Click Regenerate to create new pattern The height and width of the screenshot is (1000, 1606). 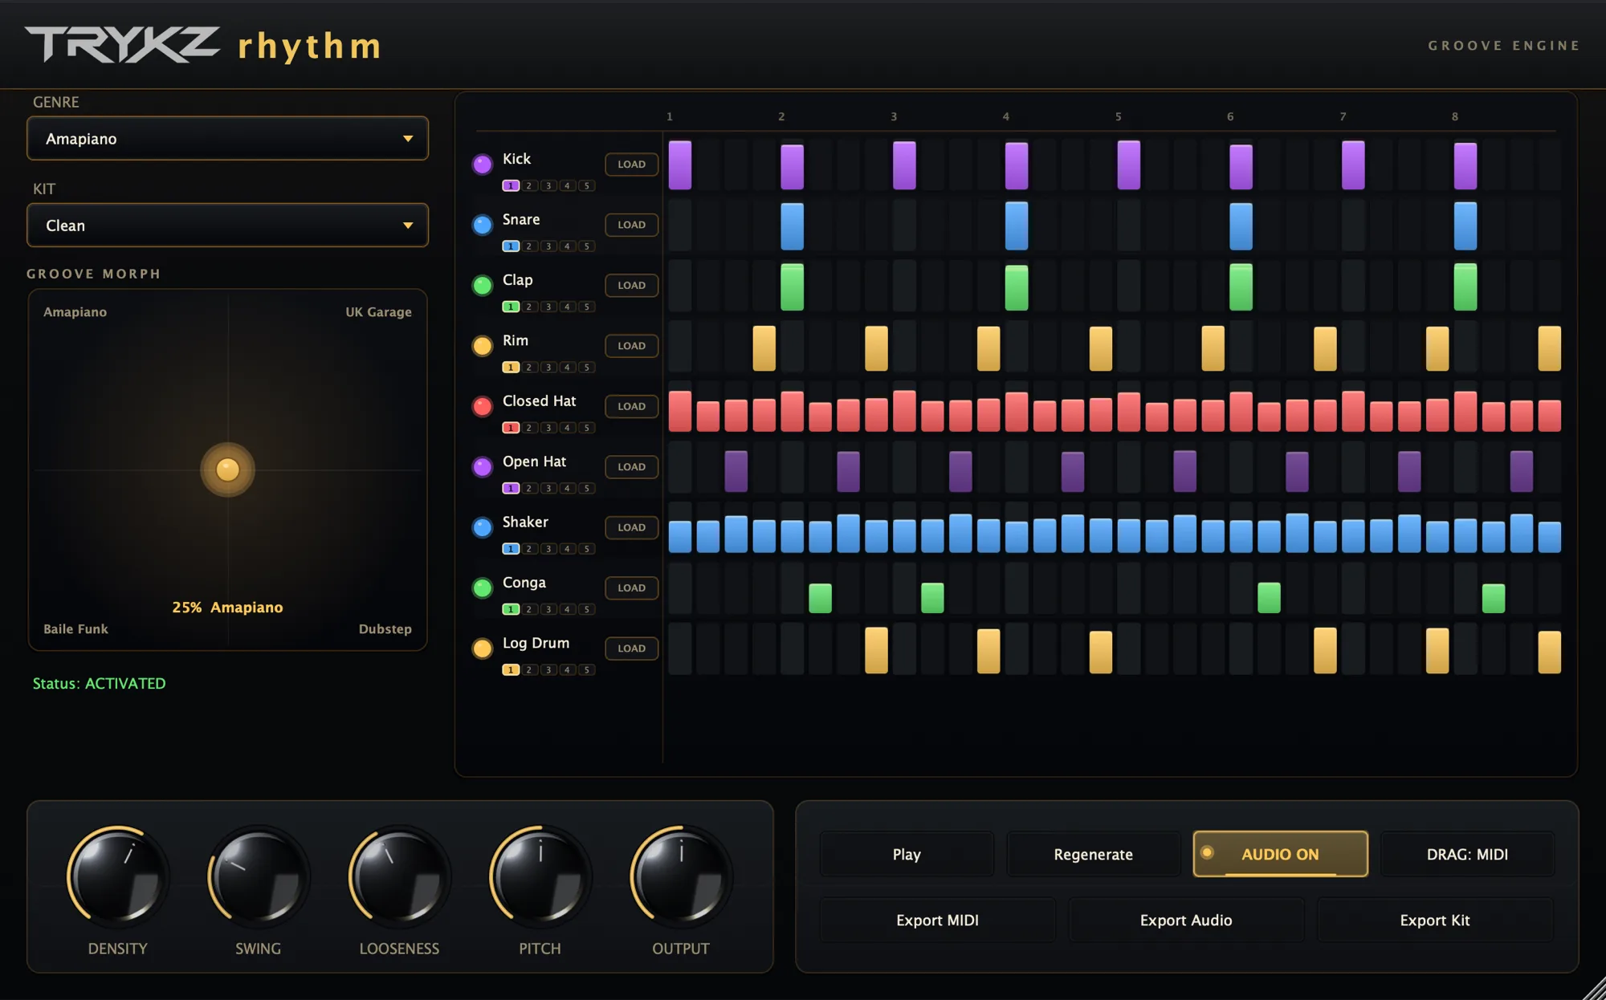click(1093, 854)
